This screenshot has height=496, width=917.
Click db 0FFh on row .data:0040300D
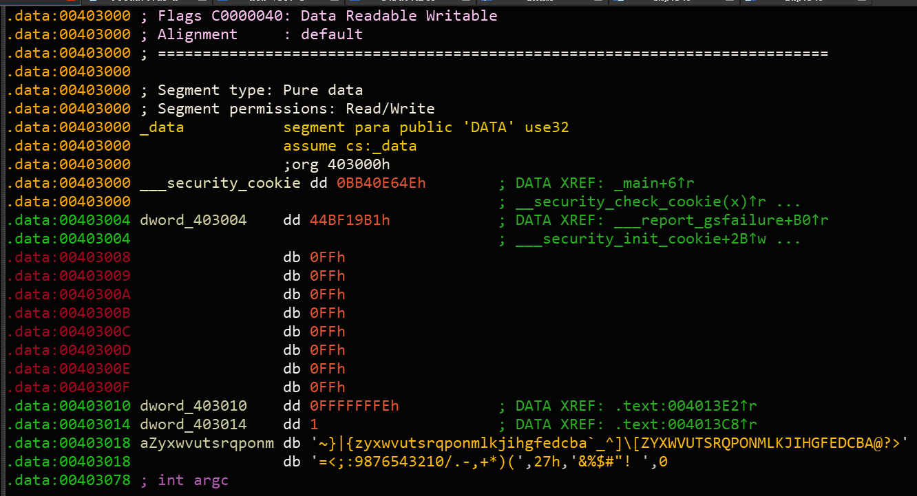tap(314, 350)
